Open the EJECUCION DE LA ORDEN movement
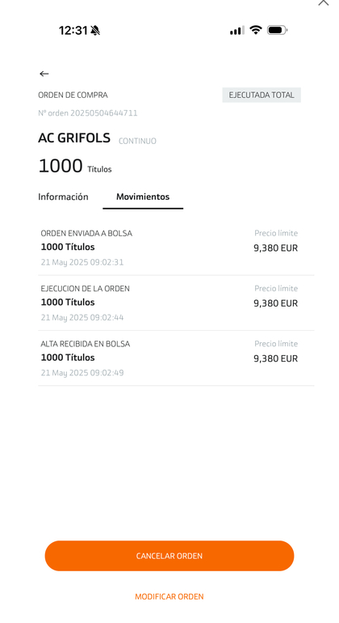 176,303
